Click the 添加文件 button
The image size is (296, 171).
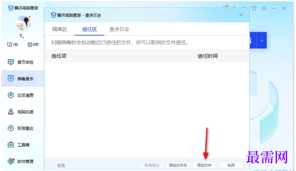click(x=204, y=165)
